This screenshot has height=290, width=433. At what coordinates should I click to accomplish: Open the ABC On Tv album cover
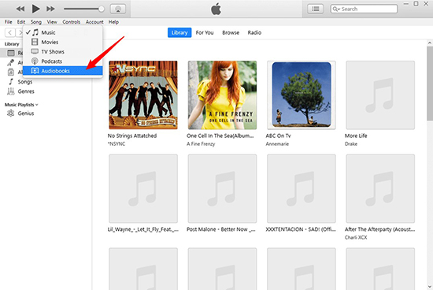(x=302, y=95)
